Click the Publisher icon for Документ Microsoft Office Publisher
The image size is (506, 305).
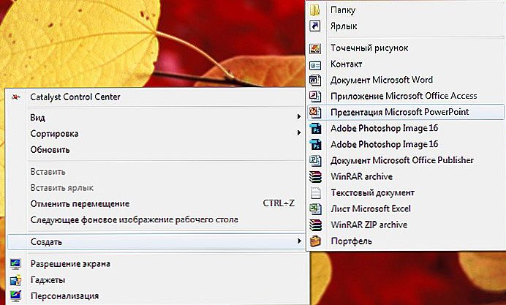coord(315,160)
